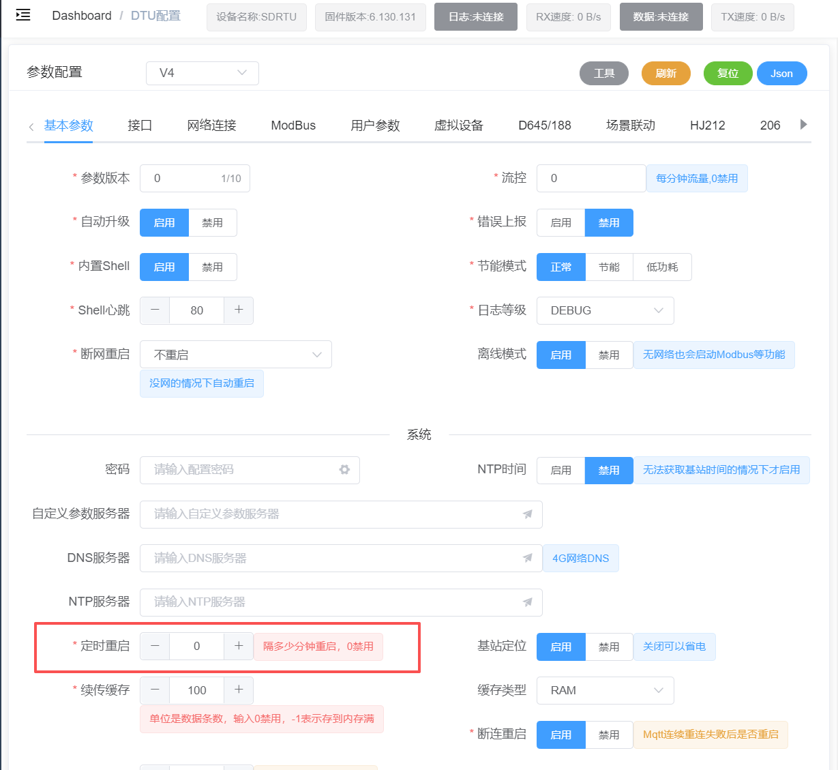Screen dimensions: 838x770
Task: Set 节能模式 to 低功耗
Action: tap(662, 267)
